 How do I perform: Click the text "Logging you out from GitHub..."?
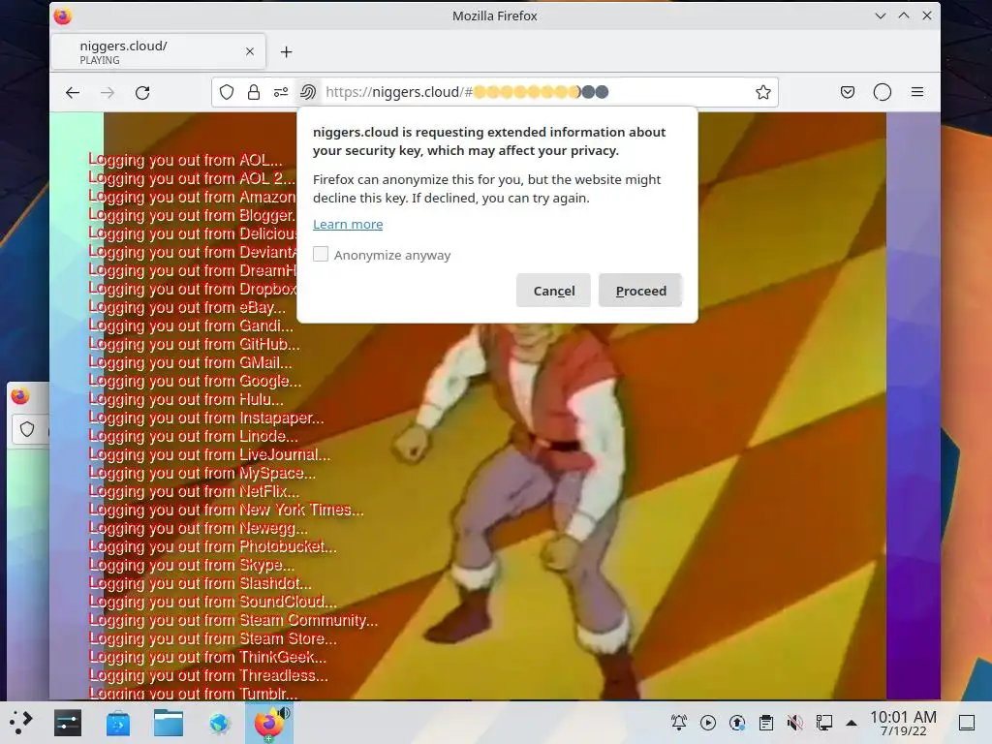pyautogui.click(x=194, y=344)
